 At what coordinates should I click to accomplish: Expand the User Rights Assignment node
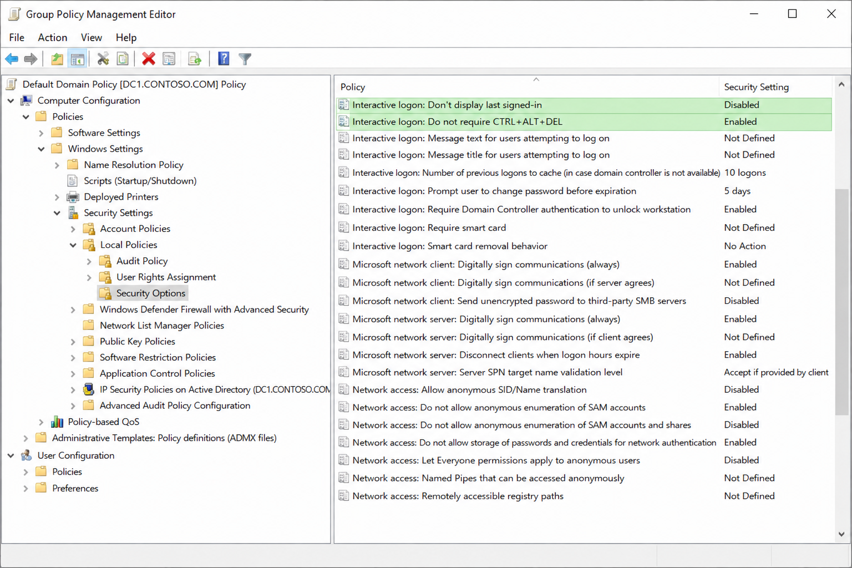[89, 277]
